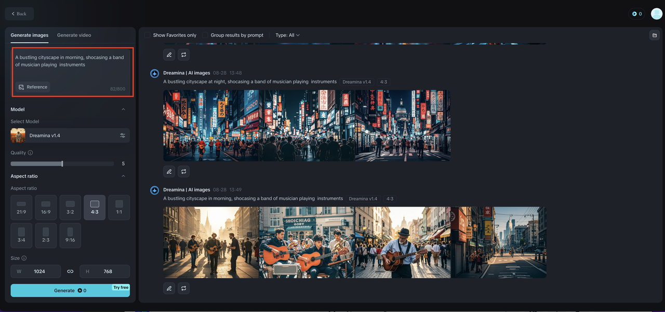
Task: Click the Reference button in prompt box
Action: (33, 87)
